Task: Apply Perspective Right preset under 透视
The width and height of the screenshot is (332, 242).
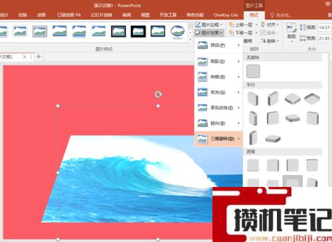Action: tap(293, 165)
